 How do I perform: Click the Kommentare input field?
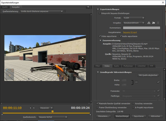[142, 28]
